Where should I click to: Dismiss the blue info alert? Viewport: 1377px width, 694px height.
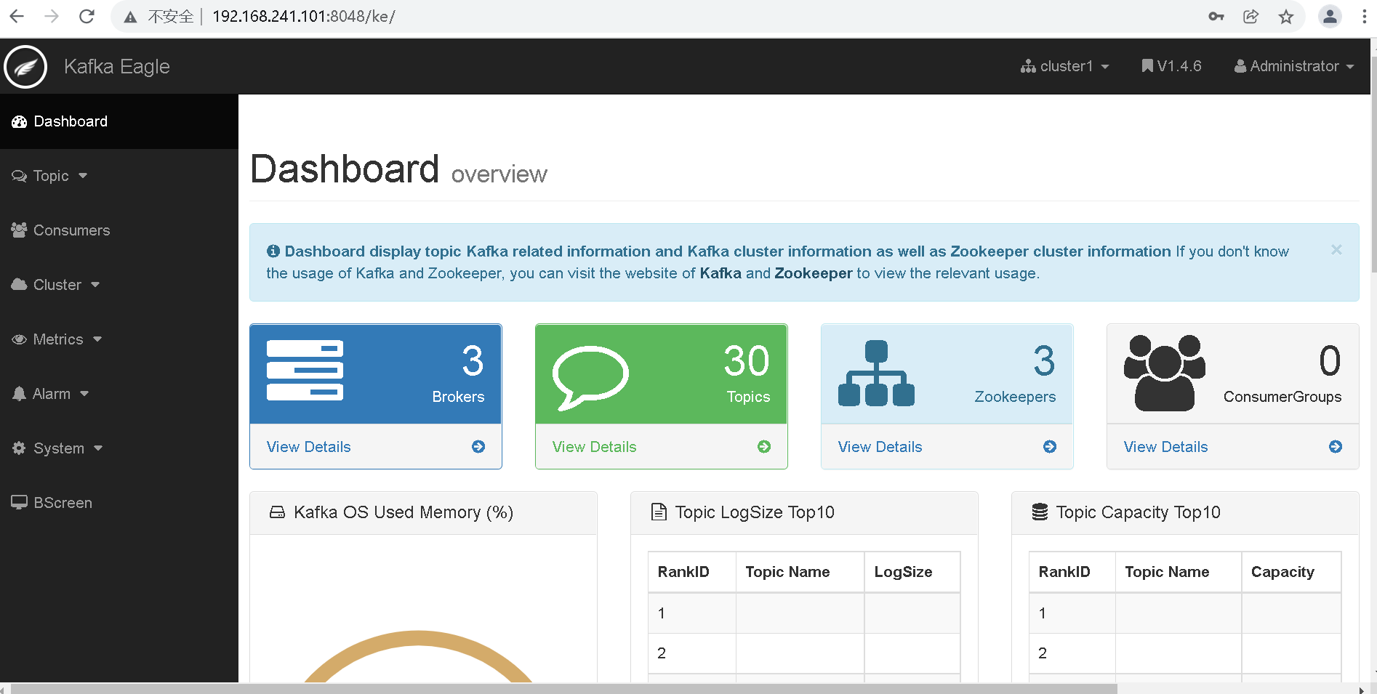[1336, 250]
